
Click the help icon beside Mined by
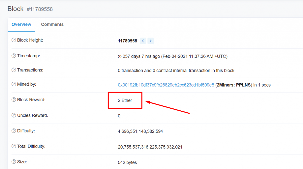[13, 84]
